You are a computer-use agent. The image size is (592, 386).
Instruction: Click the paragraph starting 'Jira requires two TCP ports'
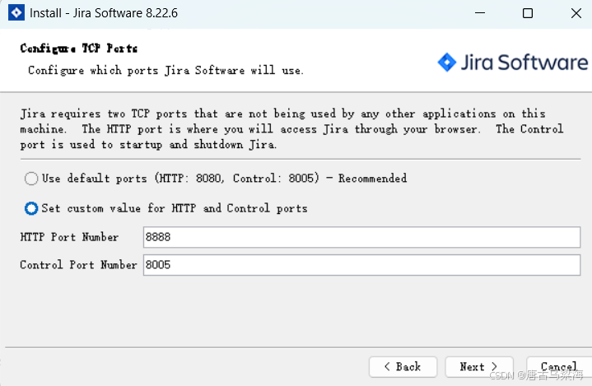tap(291, 129)
